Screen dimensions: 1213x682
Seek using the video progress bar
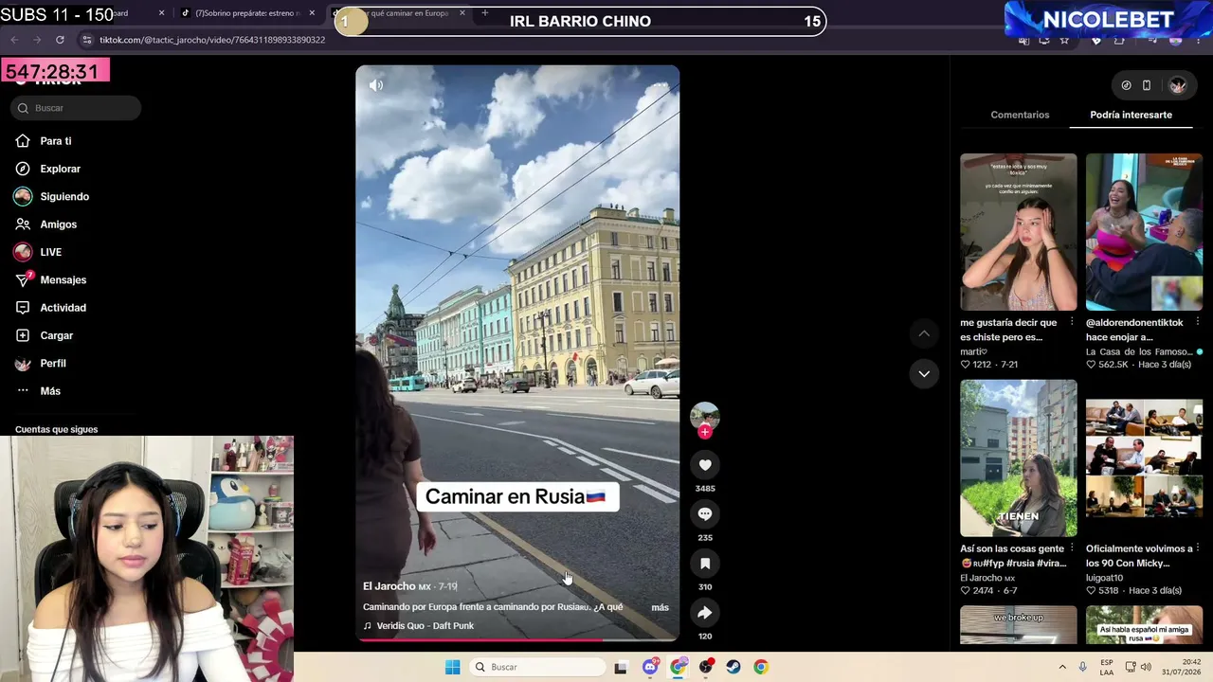pos(517,639)
